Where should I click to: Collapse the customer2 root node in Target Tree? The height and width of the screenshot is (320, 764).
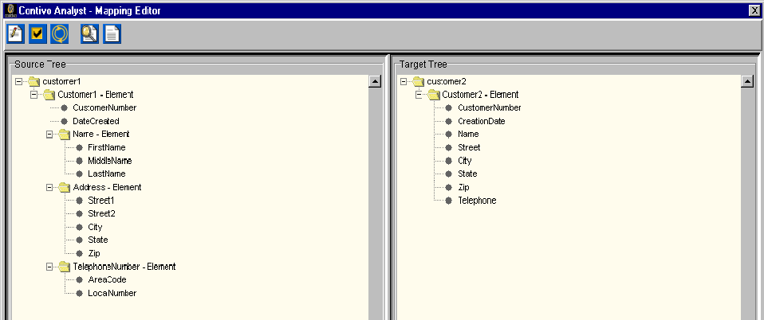point(404,81)
